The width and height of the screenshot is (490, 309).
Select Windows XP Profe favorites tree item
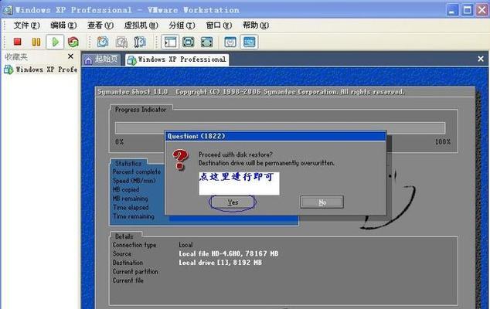[41, 70]
